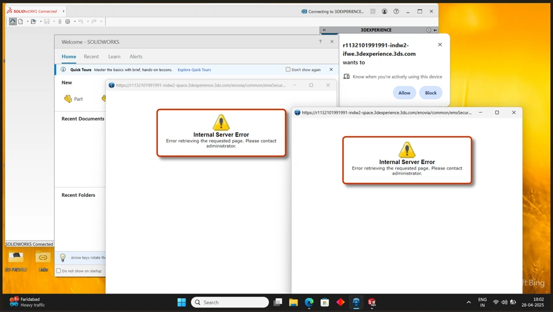The width and height of the screenshot is (553, 312).
Task: Open the Faridabad traffic widget
Action: pos(28,302)
